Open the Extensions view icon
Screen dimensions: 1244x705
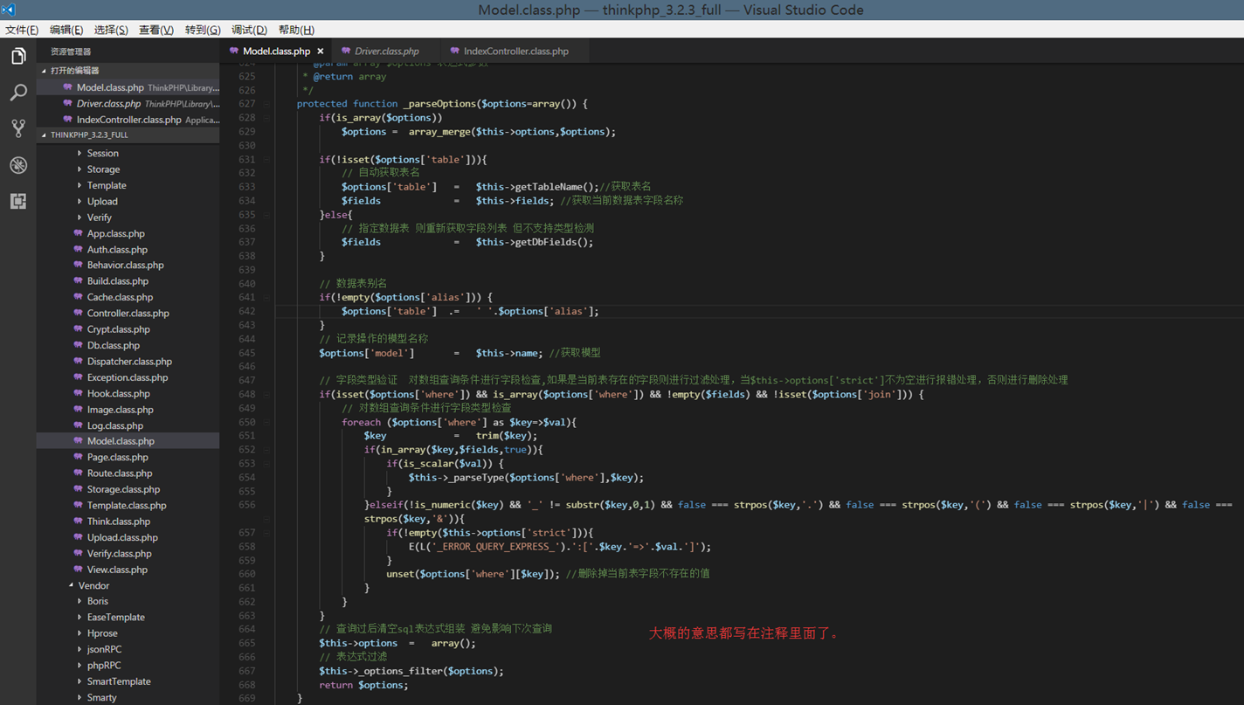tap(17, 201)
